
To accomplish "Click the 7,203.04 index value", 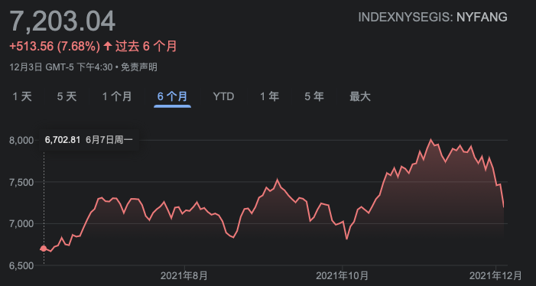I will [63, 21].
